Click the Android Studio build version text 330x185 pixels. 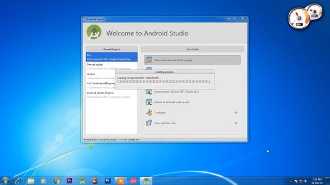tap(100, 140)
